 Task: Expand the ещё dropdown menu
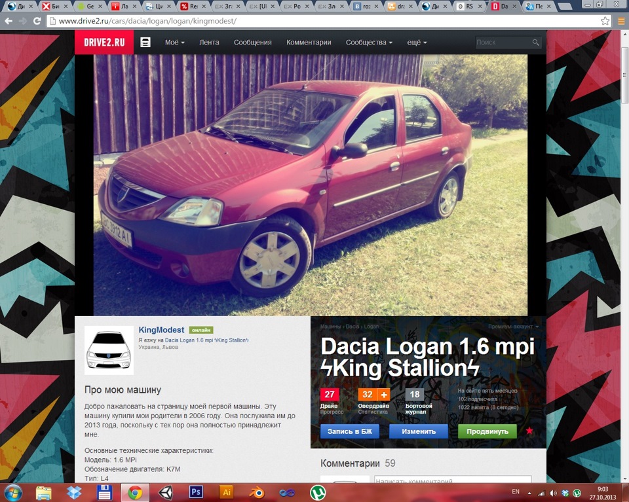tap(417, 42)
